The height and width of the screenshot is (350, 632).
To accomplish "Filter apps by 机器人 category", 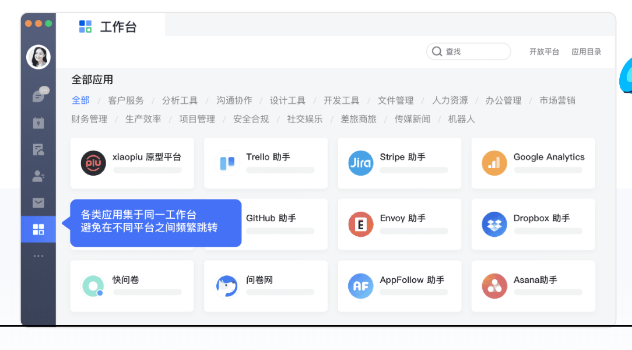I will [461, 119].
